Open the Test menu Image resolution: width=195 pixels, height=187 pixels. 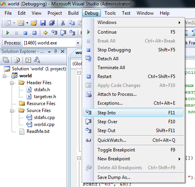coord(126,13)
